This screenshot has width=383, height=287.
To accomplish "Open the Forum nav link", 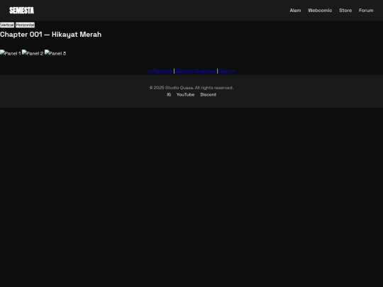I will coord(366,11).
